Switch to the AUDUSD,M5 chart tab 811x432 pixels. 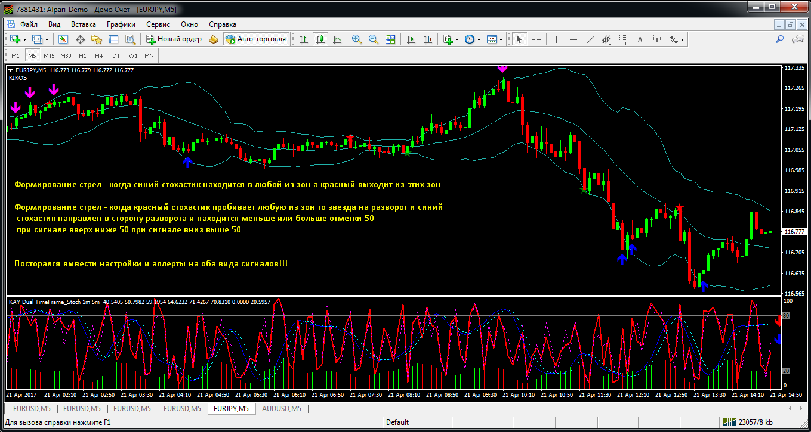[x=281, y=409]
